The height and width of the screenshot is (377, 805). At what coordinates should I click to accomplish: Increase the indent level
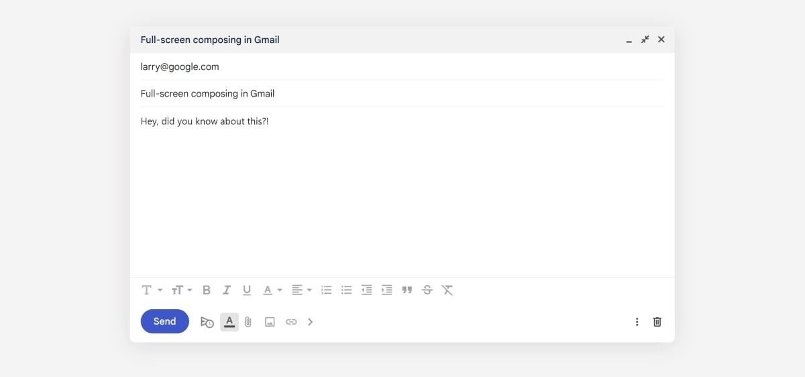386,290
